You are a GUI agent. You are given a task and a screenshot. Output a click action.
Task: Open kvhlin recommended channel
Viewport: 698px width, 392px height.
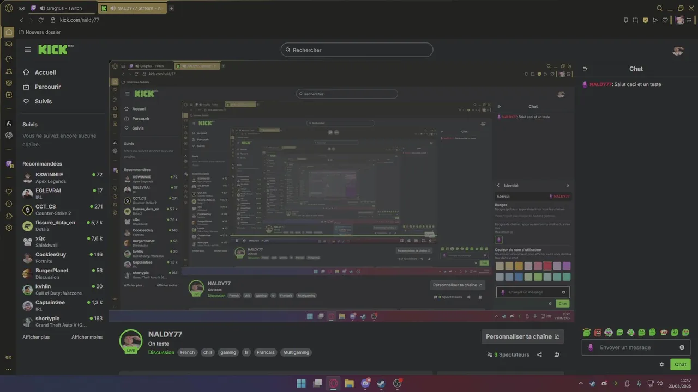pos(62,290)
